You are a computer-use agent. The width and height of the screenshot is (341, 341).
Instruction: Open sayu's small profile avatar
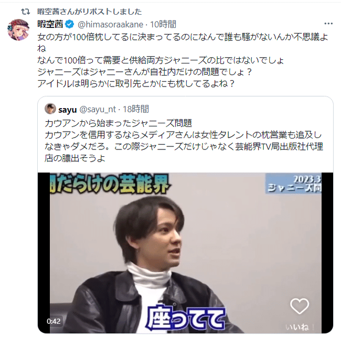[50, 109]
